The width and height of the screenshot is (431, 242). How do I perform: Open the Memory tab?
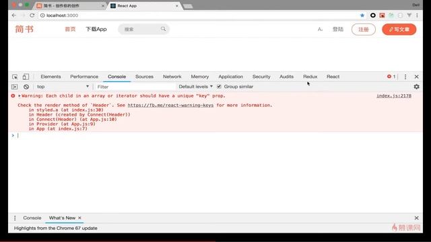coord(200,77)
